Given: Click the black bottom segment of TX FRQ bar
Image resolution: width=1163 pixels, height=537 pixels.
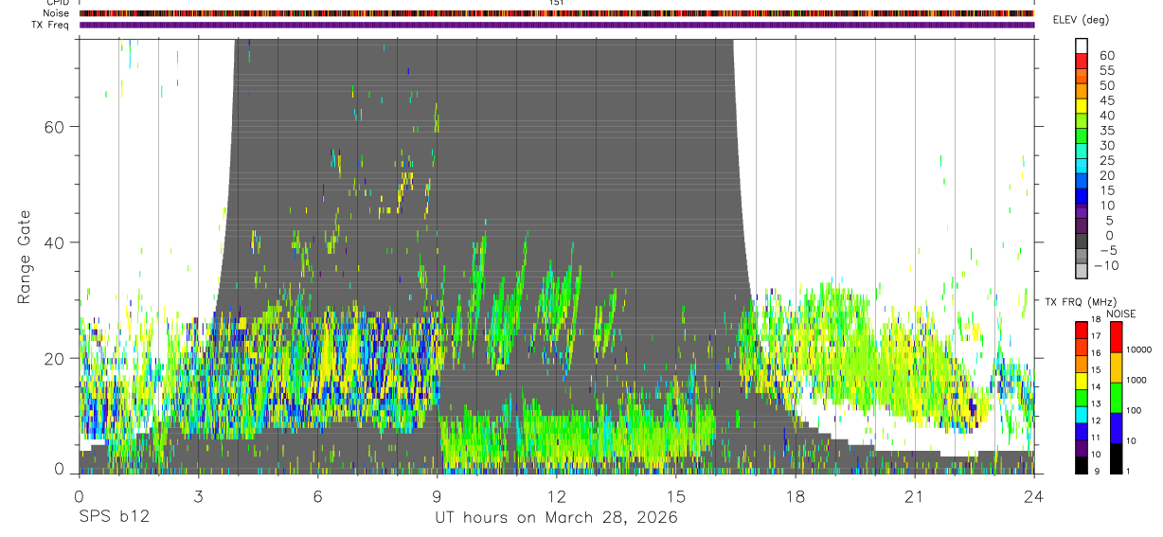Looking at the screenshot, I should (x=1082, y=465).
